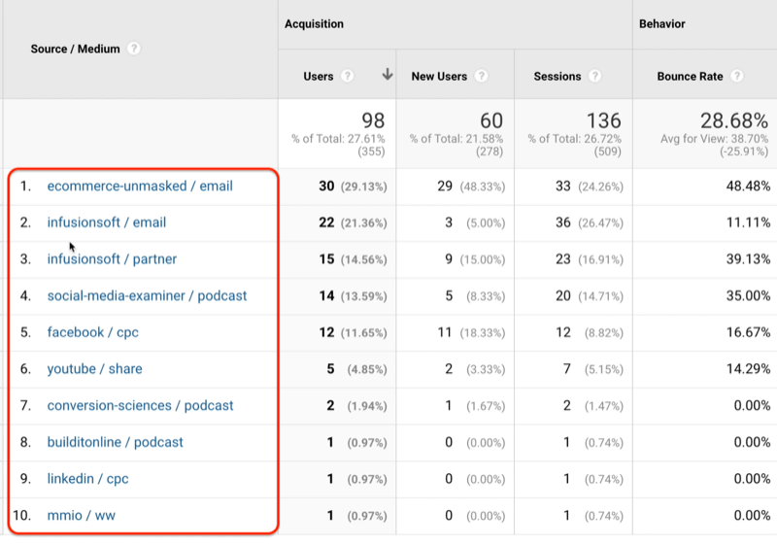Image resolution: width=777 pixels, height=544 pixels.
Task: Open help icon next to Bounce Rate
Action: pyautogui.click(x=737, y=76)
